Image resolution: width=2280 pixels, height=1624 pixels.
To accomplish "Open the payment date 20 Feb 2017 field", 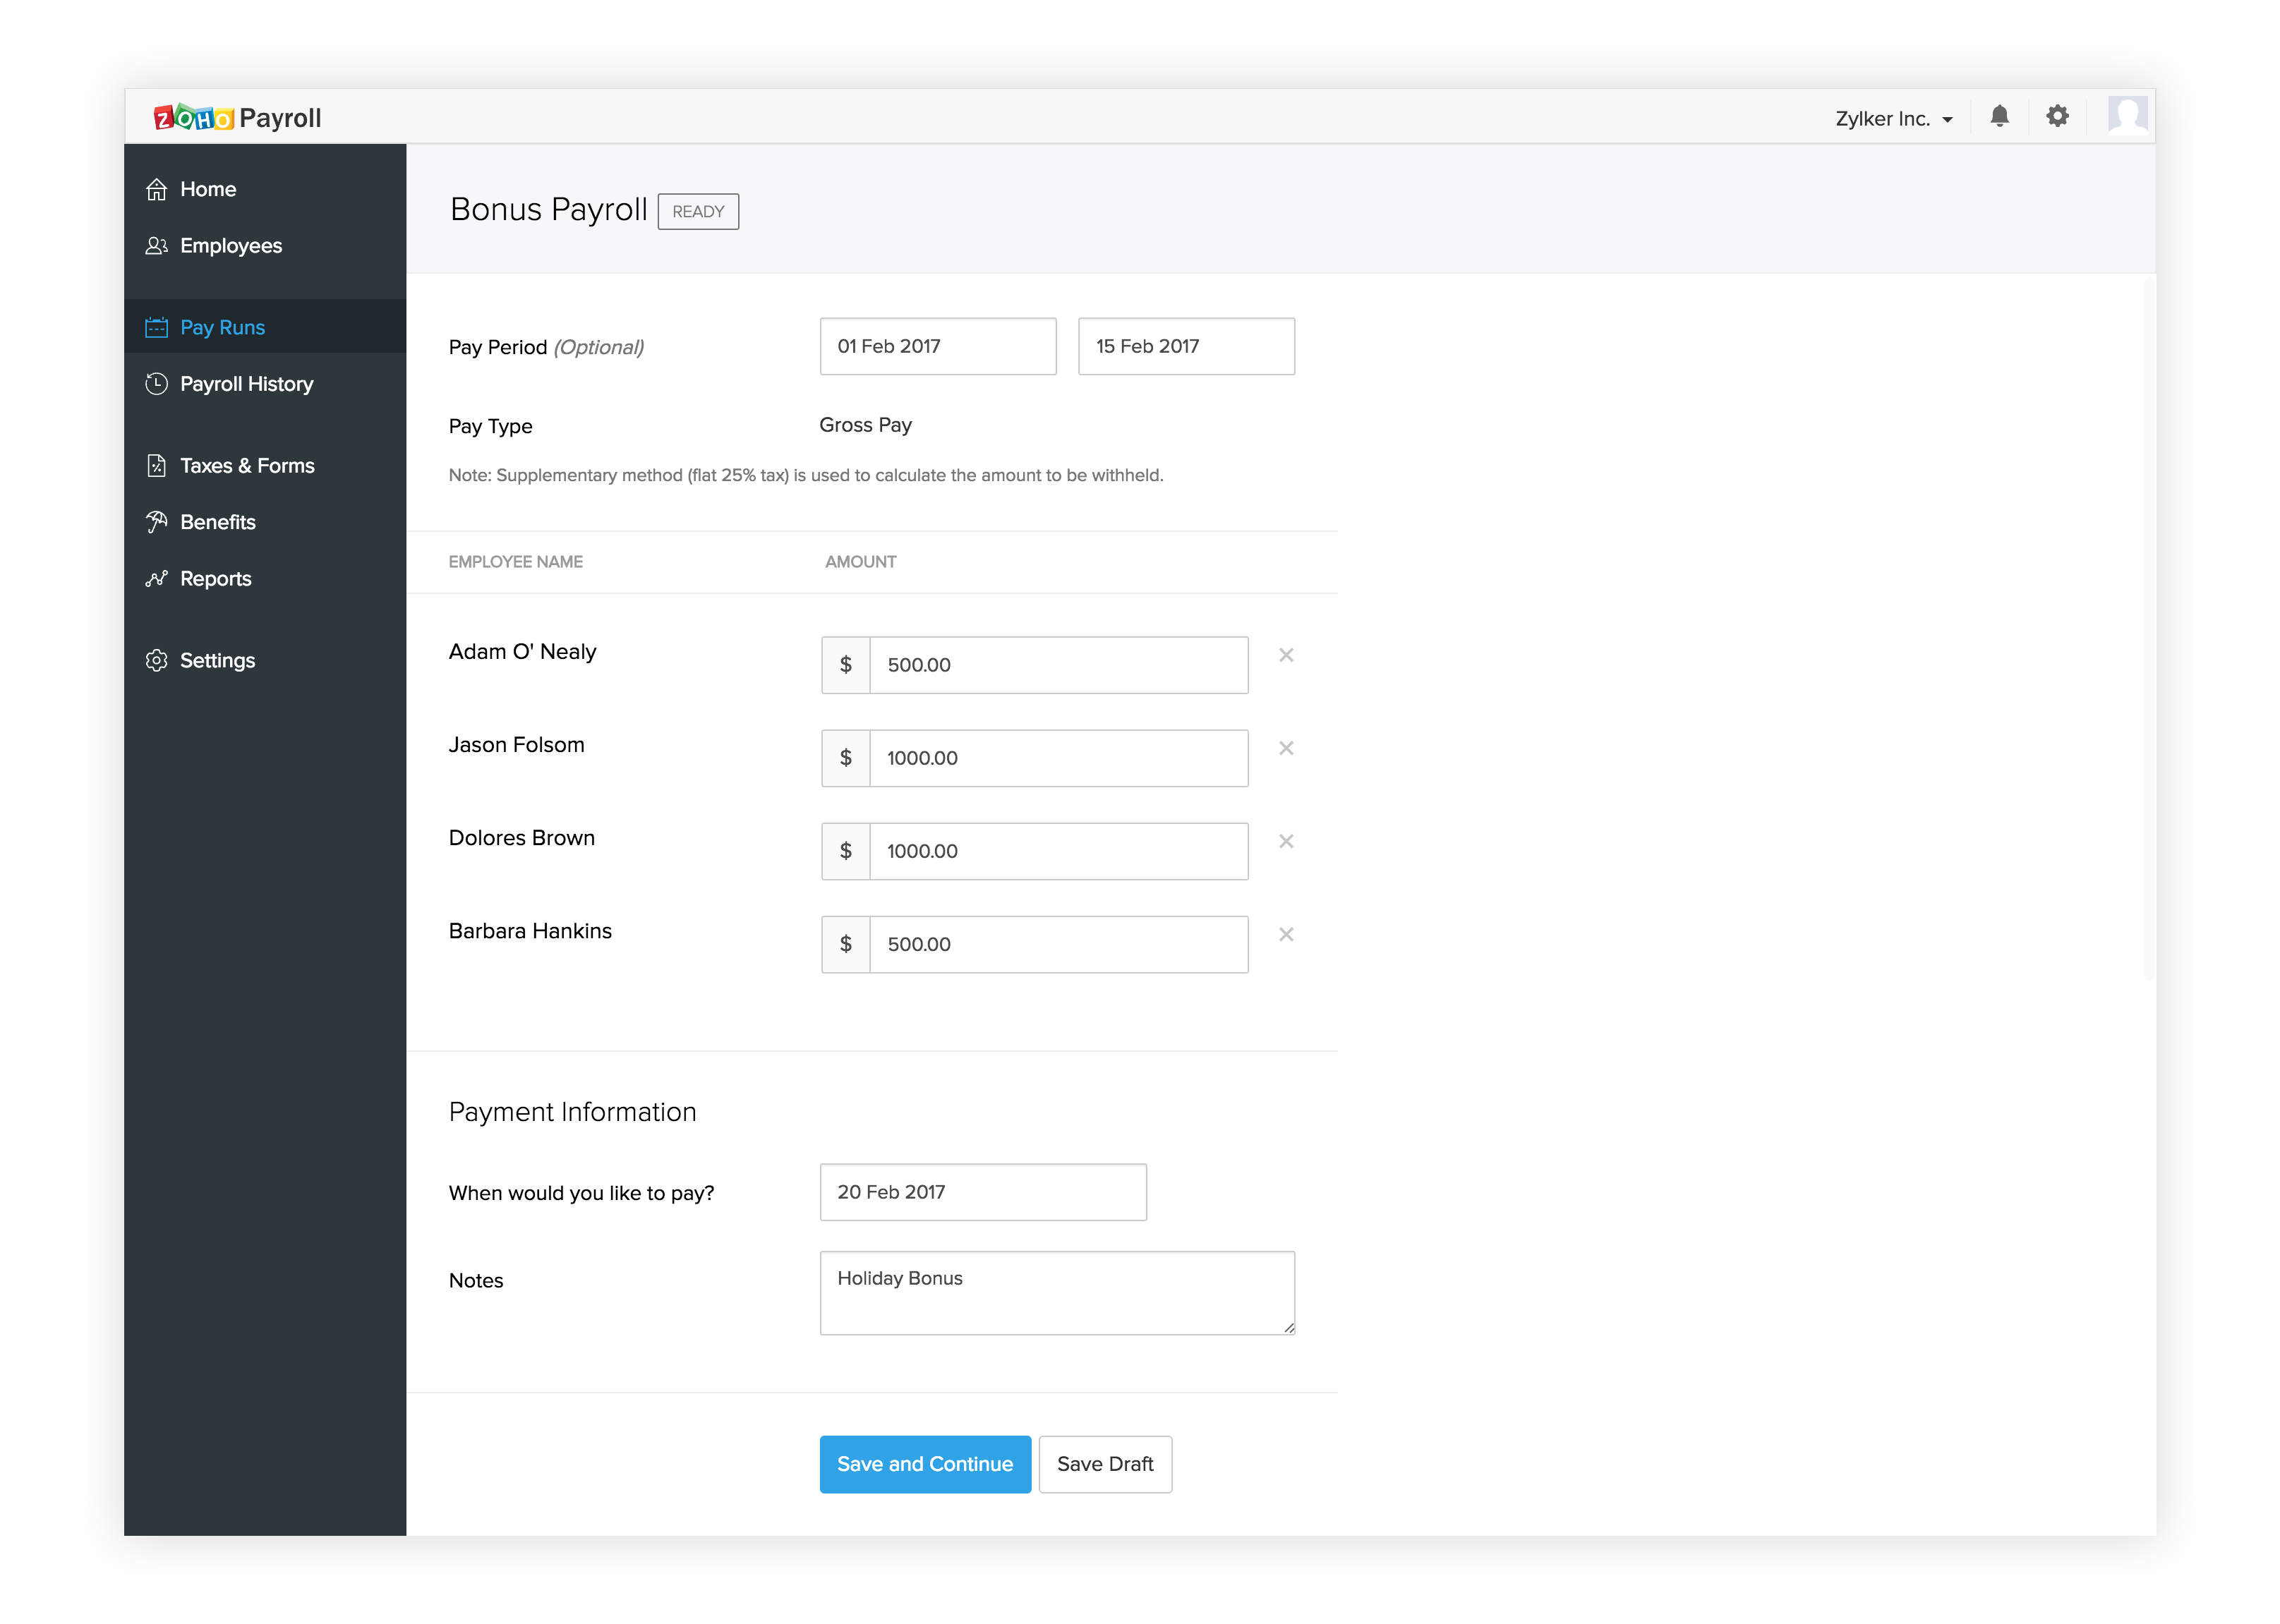I will tap(982, 1192).
